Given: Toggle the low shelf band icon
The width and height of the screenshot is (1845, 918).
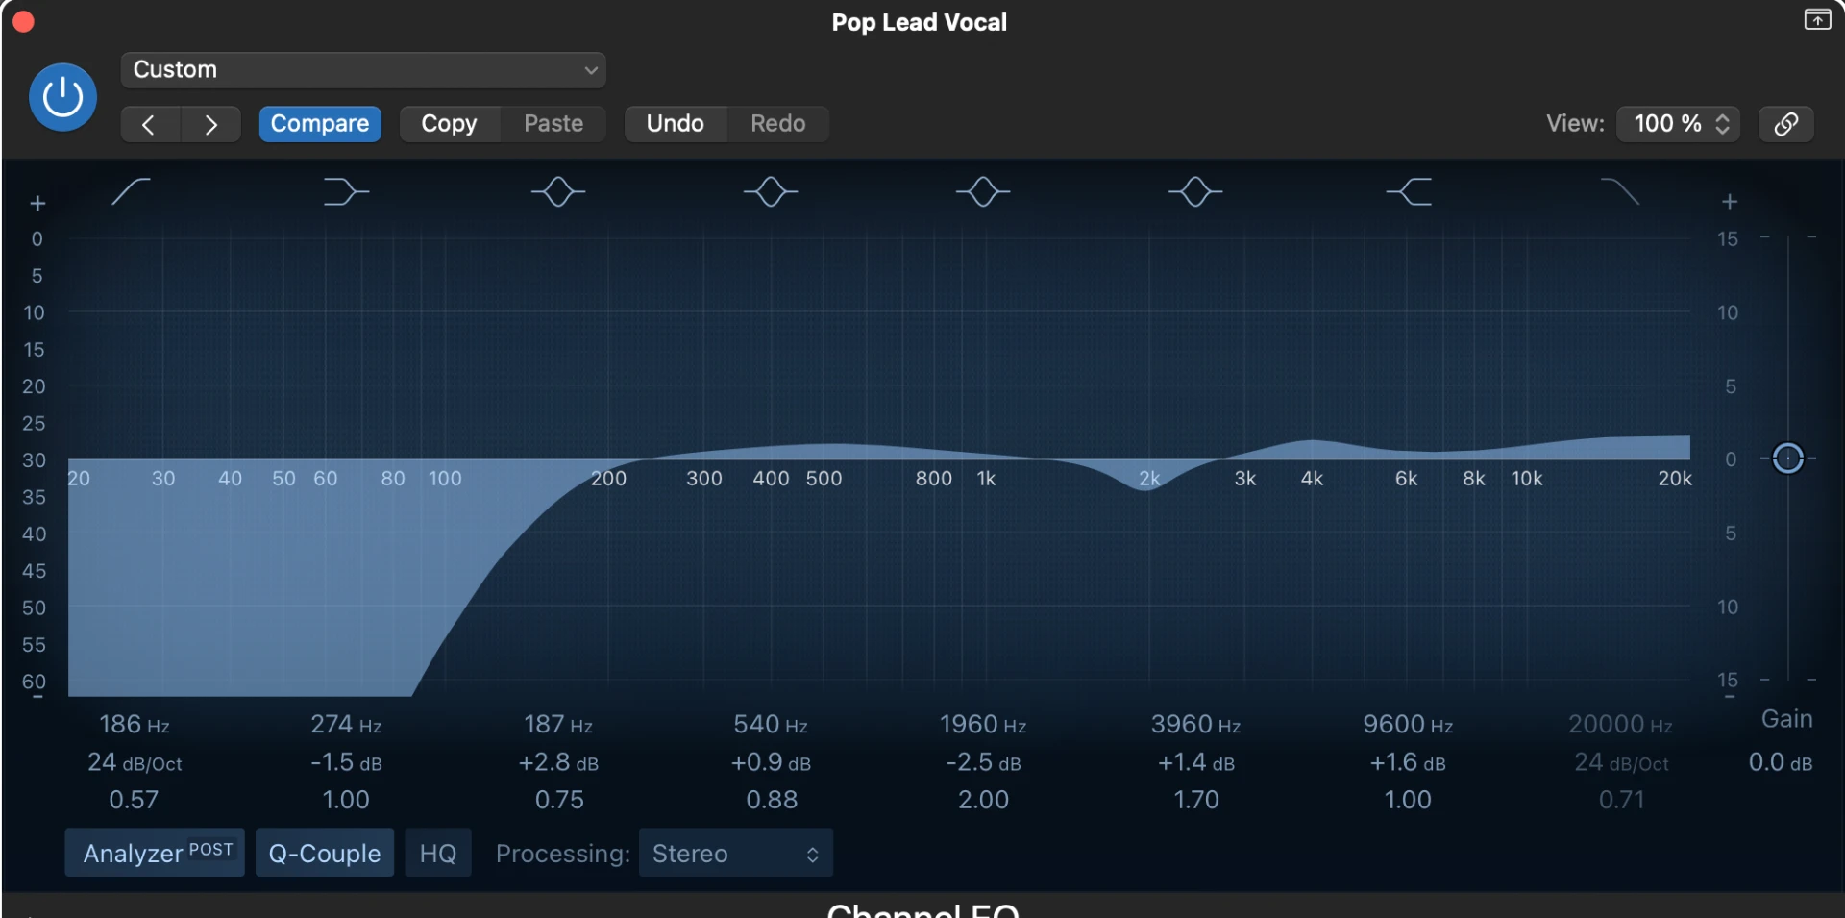Looking at the screenshot, I should click(x=346, y=192).
